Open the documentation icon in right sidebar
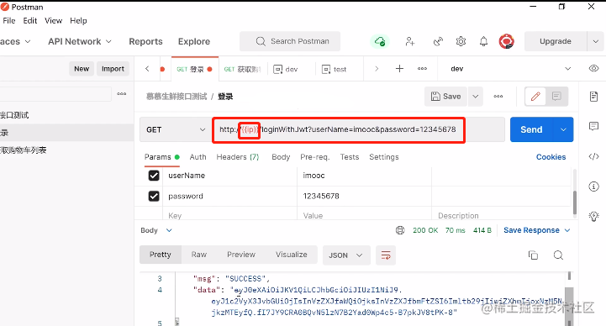Screen dimensions: 606x326 tap(593, 96)
